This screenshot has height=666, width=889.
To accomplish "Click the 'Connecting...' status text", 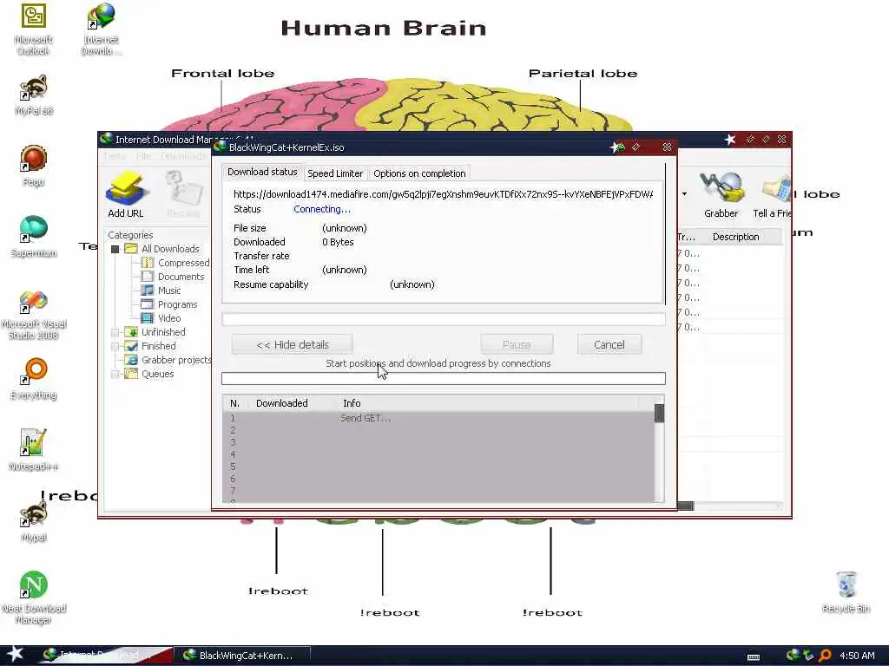I will [x=321, y=209].
